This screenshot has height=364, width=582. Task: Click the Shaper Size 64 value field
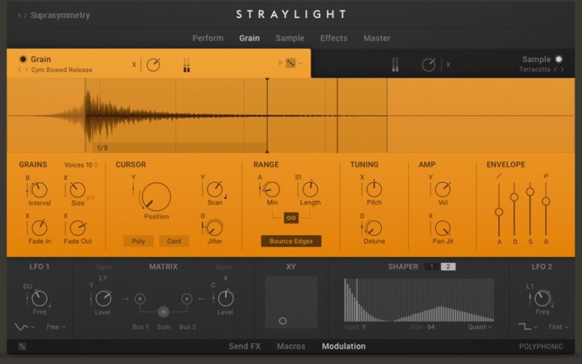click(x=431, y=327)
